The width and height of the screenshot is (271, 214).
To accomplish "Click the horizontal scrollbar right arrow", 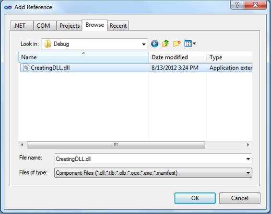I will click(x=248, y=145).
